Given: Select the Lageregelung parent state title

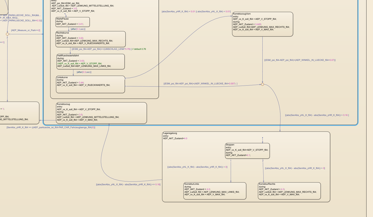Looking at the screenshot, I should [x=170, y=133].
